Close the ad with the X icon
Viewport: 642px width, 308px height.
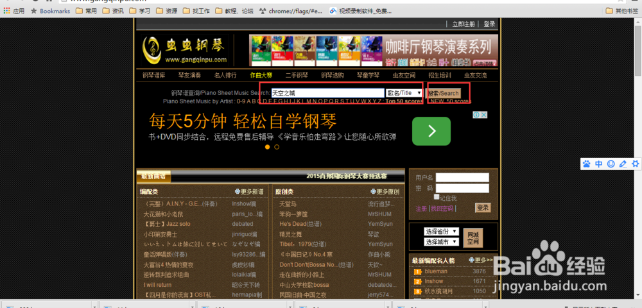483,115
